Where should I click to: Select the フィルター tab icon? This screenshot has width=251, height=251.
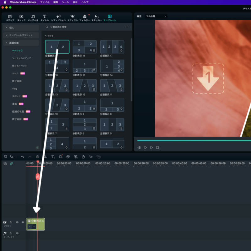pyautogui.click(x=85, y=17)
